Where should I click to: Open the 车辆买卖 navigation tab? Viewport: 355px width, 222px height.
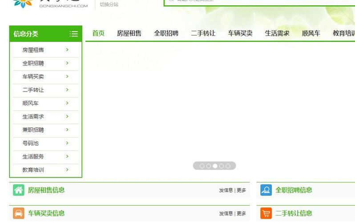click(x=240, y=33)
